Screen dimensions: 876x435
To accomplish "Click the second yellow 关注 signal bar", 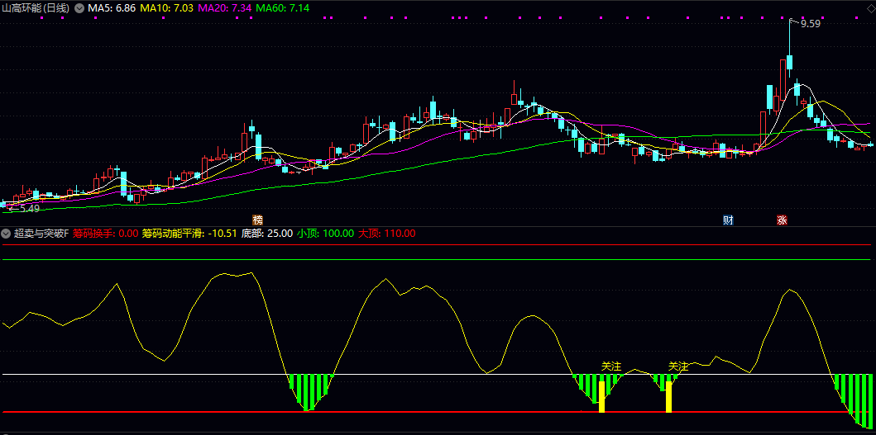I will [668, 397].
